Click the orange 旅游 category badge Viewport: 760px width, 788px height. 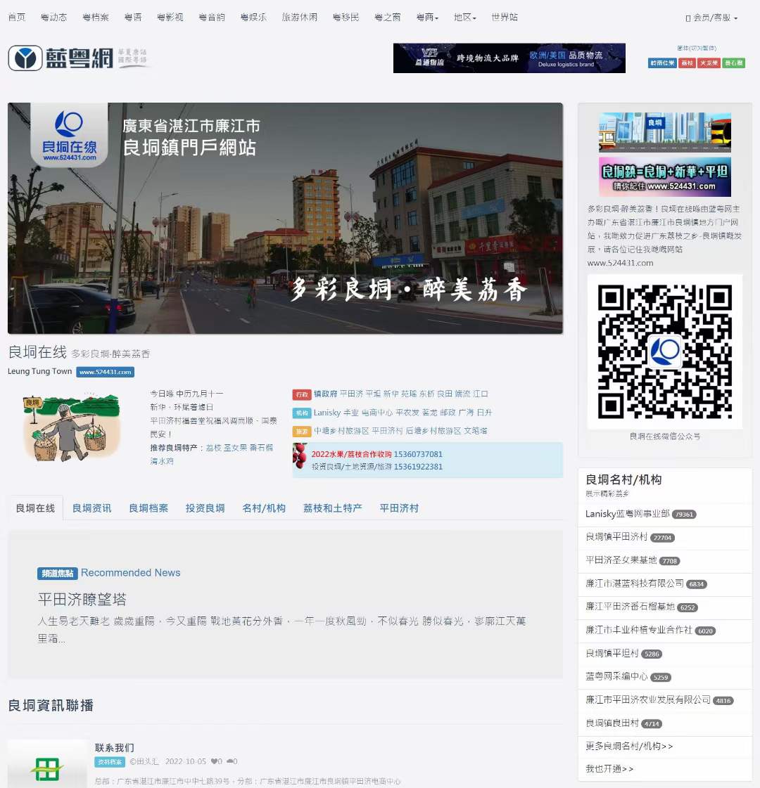coord(302,432)
